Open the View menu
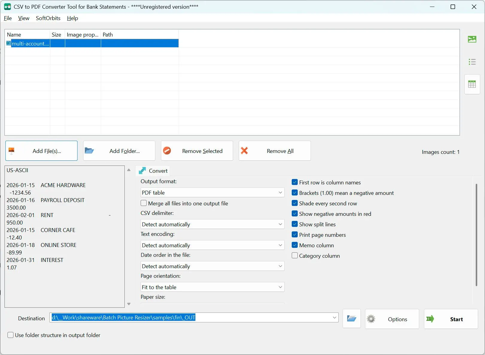 [x=24, y=18]
